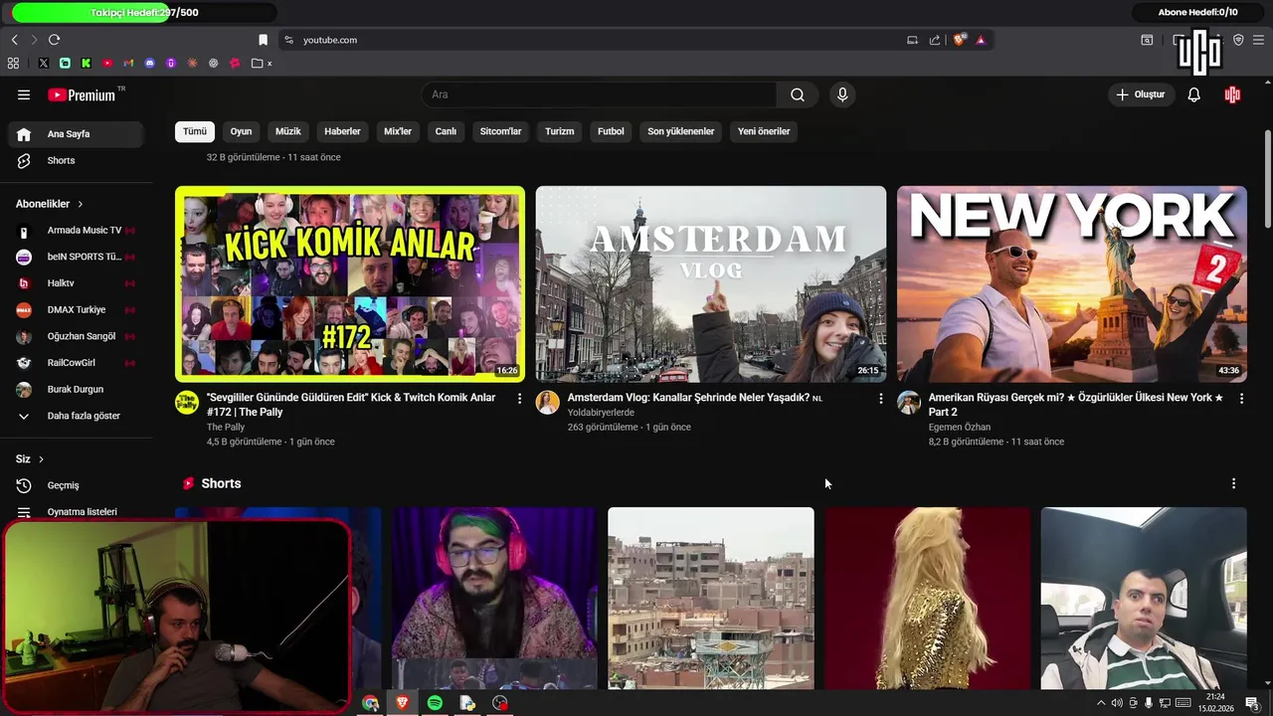The width and height of the screenshot is (1273, 716).
Task: Open the Burak Durgun subscription
Action: (76, 389)
